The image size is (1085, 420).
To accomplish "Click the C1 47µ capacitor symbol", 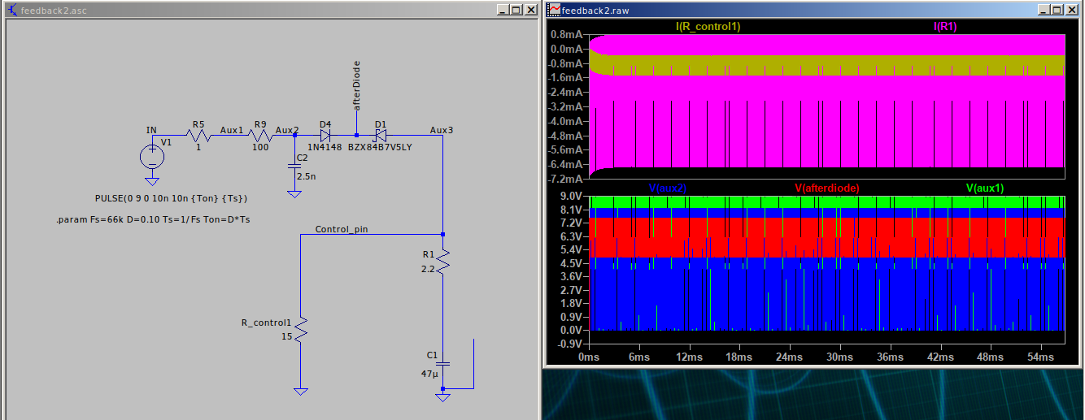I will (442, 365).
